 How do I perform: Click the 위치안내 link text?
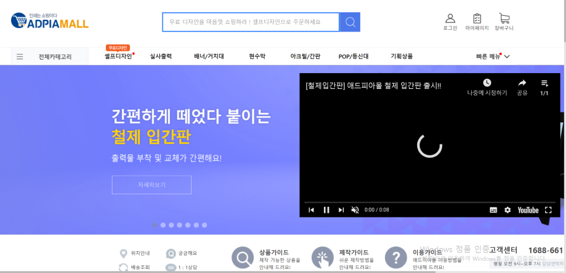141,253
